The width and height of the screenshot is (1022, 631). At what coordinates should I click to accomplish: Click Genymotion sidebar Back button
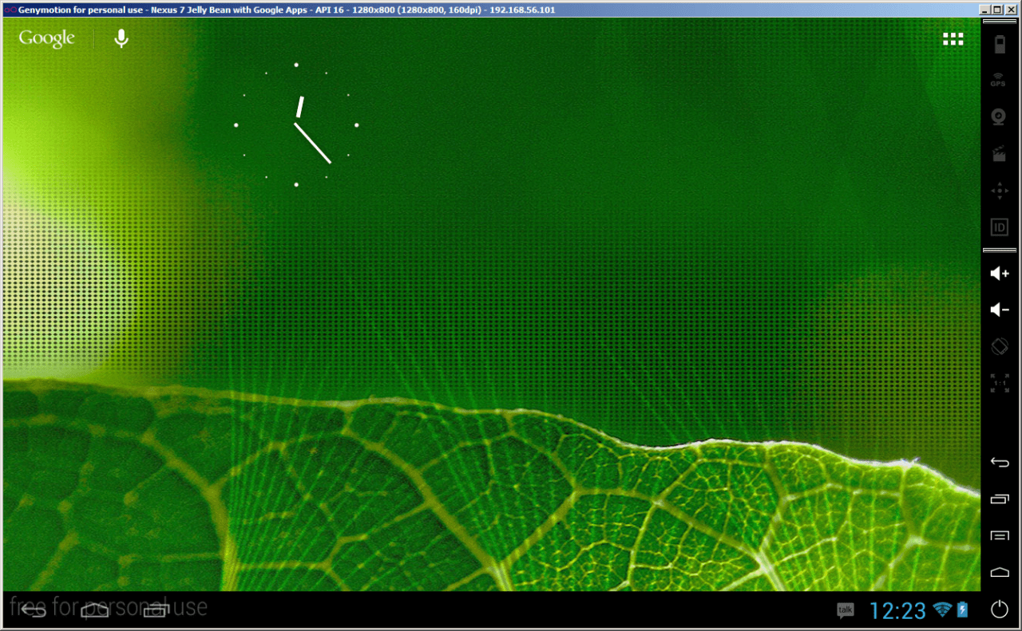pyautogui.click(x=999, y=462)
